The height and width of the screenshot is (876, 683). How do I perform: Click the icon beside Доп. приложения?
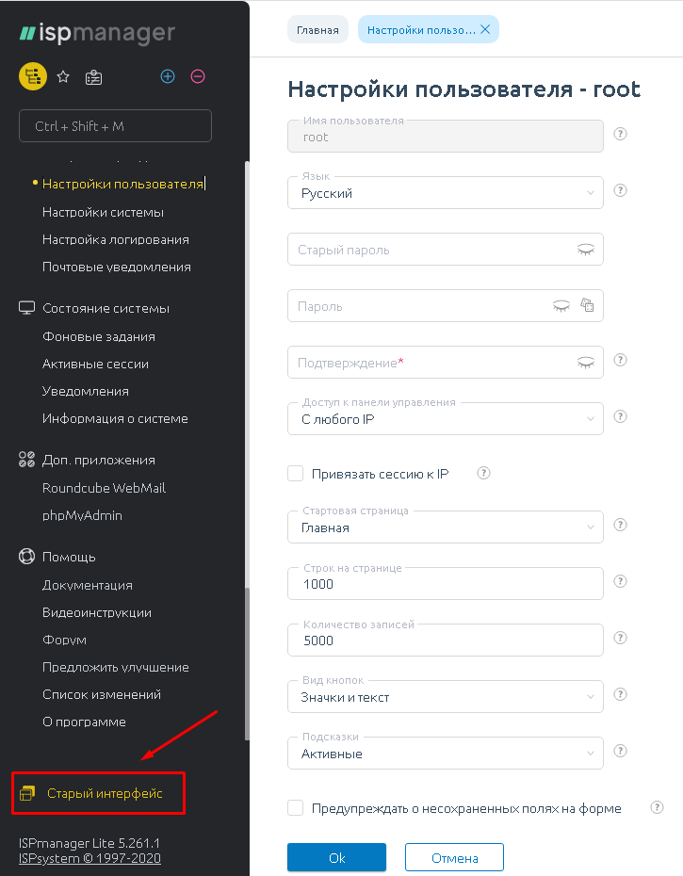point(26,460)
